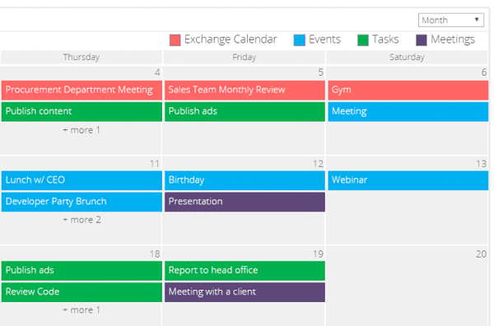Open the Month view dropdown
494x326 pixels.
pos(451,20)
